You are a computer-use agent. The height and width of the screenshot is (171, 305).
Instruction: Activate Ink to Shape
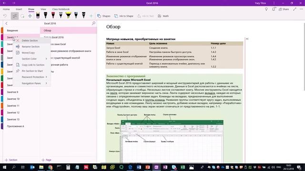click(124, 16)
